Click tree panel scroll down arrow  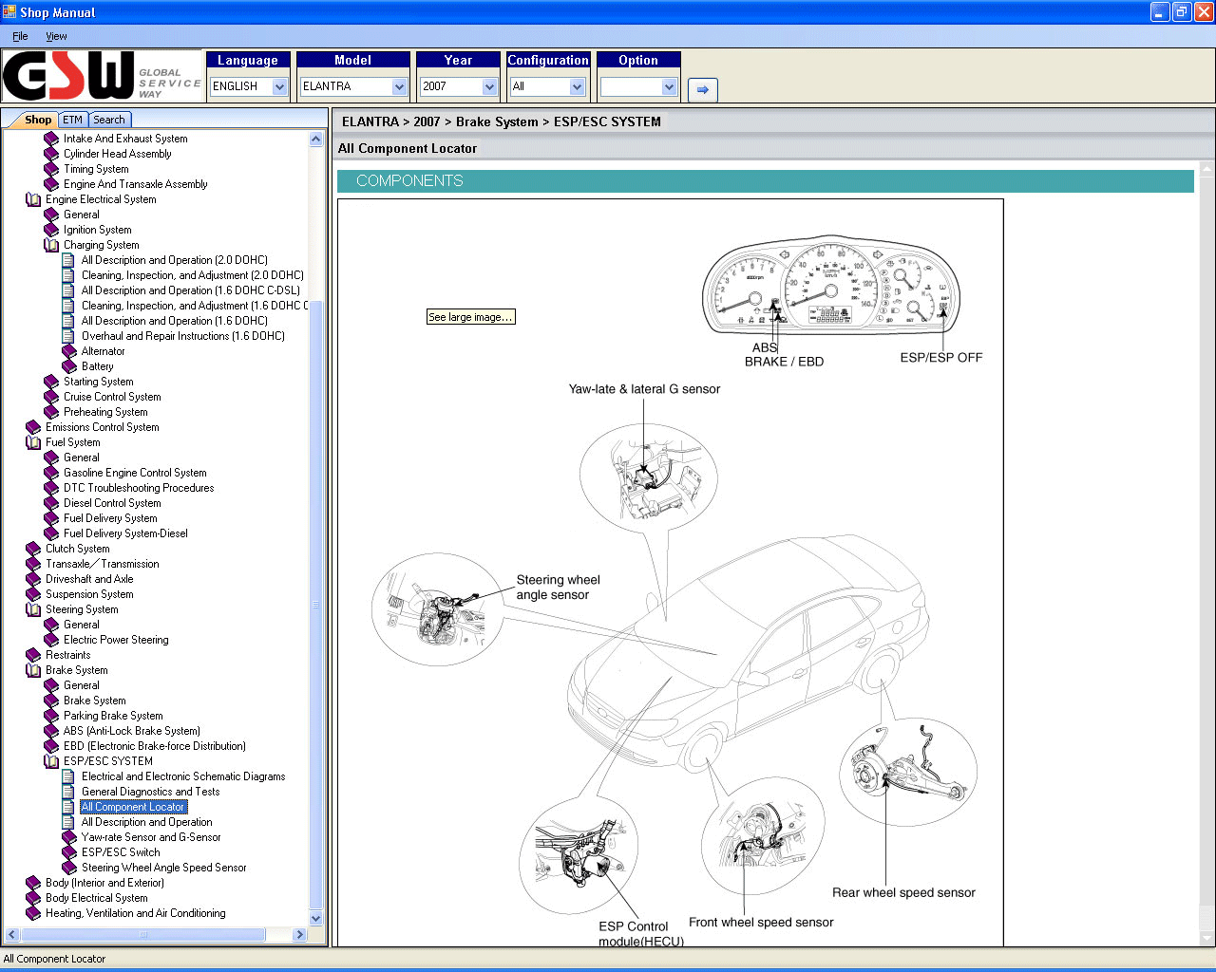[316, 918]
